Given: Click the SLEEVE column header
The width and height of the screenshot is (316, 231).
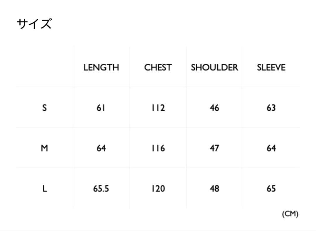Looking at the screenshot, I should [271, 67].
